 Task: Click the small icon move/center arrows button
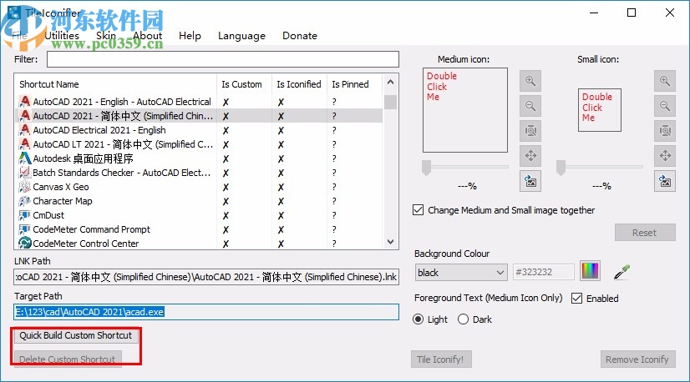(664, 156)
